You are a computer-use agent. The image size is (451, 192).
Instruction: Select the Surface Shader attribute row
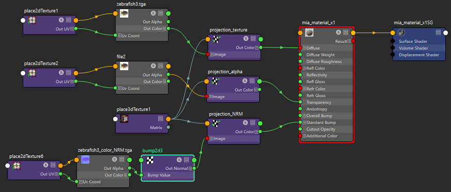(x=416, y=41)
